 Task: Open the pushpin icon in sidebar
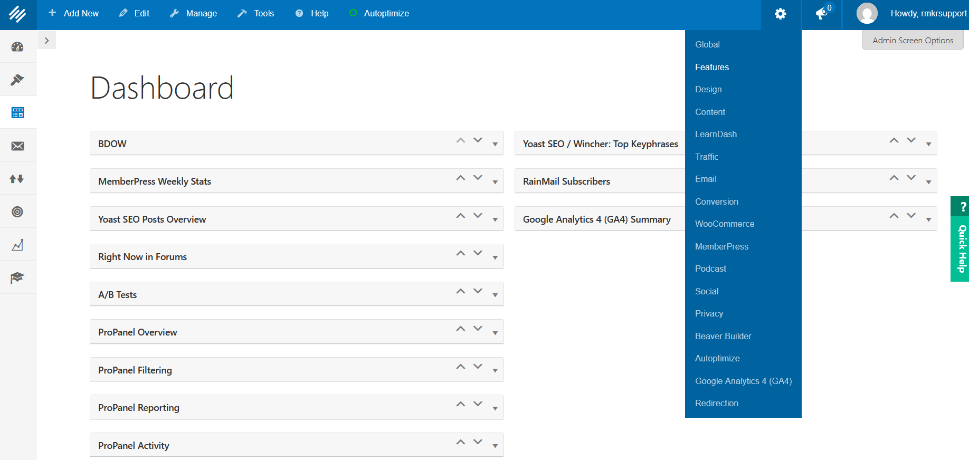[17, 80]
